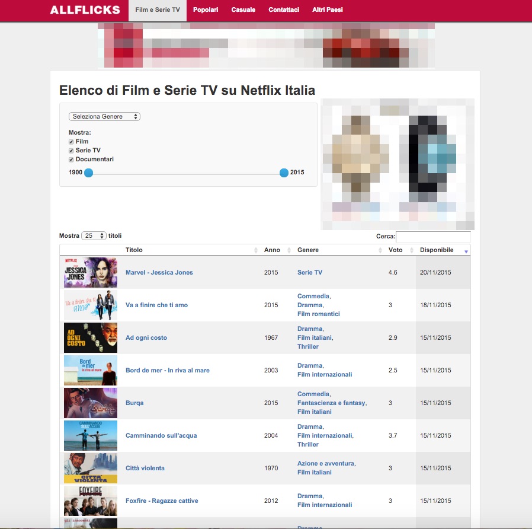
Task: Open the Seleziona Genere dropdown
Action: point(104,116)
